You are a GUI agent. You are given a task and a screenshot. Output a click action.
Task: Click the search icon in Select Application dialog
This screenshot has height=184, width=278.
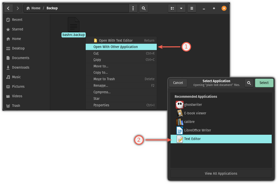(x=249, y=83)
